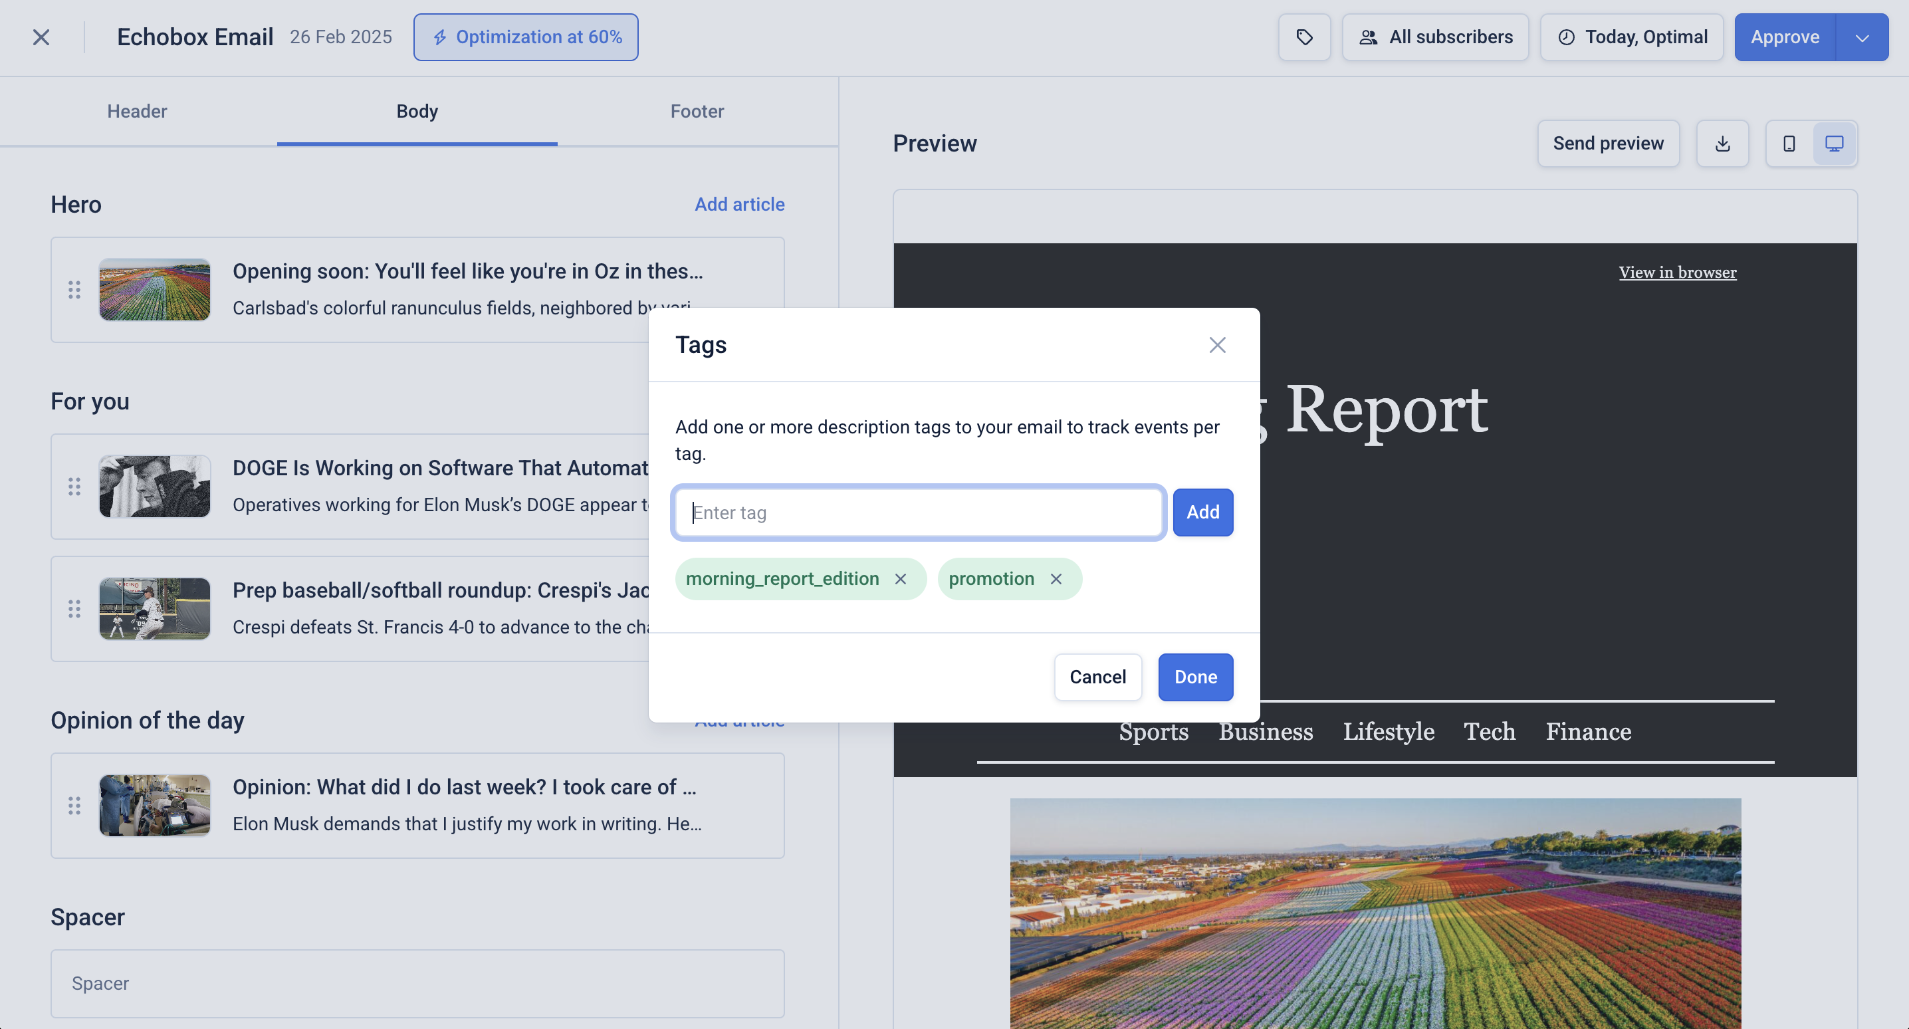The width and height of the screenshot is (1909, 1029).
Task: Expand the Approve dropdown arrow
Action: point(1862,37)
